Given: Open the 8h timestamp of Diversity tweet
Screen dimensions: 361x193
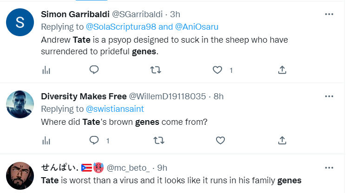Looking at the screenshot, I should 218,96.
